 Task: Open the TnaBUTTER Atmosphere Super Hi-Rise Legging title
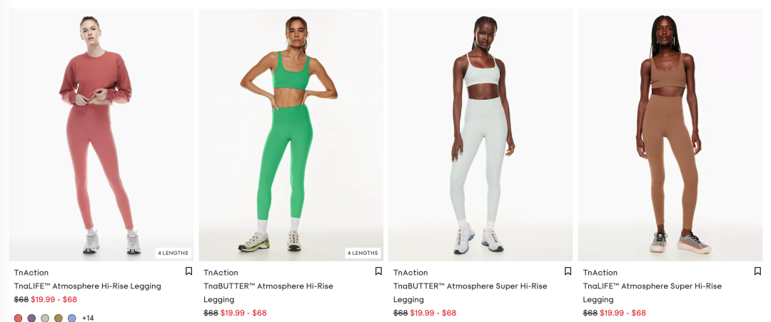pyautogui.click(x=470, y=293)
